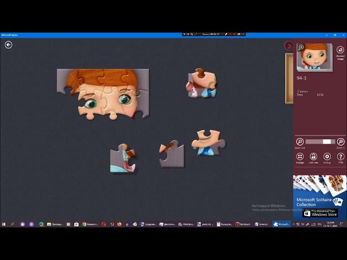Image resolution: width=347 pixels, height=260 pixels.
Task: Open the wooden piece tray
Action: tap(289, 78)
